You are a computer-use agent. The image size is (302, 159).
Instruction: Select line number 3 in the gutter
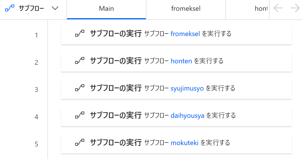36,90
